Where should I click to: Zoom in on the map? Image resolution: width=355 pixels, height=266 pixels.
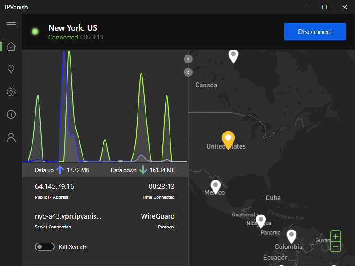[x=336, y=236]
